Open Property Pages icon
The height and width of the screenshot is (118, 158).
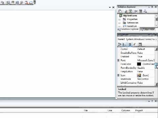point(140,44)
